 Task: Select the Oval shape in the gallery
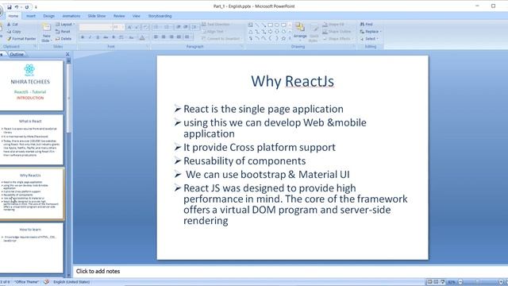277,25
